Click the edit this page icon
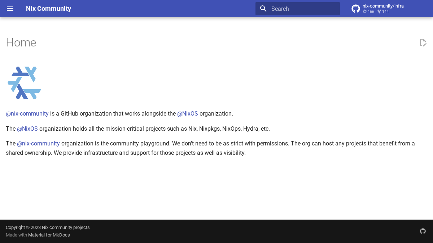The height and width of the screenshot is (243, 433). tap(423, 42)
